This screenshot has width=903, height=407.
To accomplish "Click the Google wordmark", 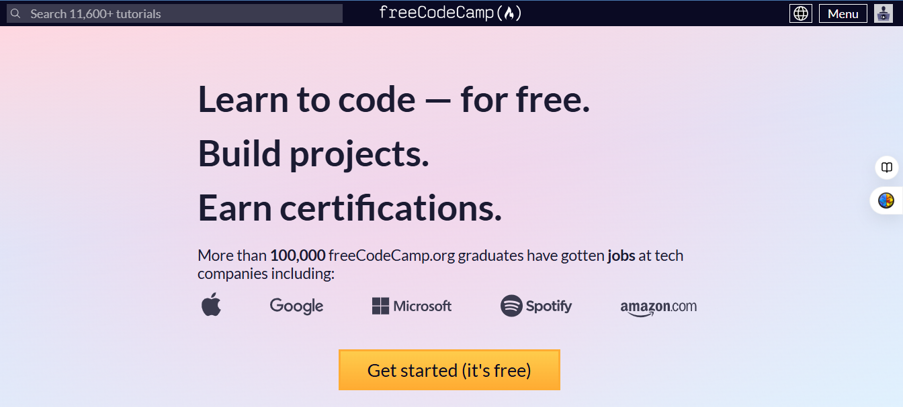I will point(296,306).
